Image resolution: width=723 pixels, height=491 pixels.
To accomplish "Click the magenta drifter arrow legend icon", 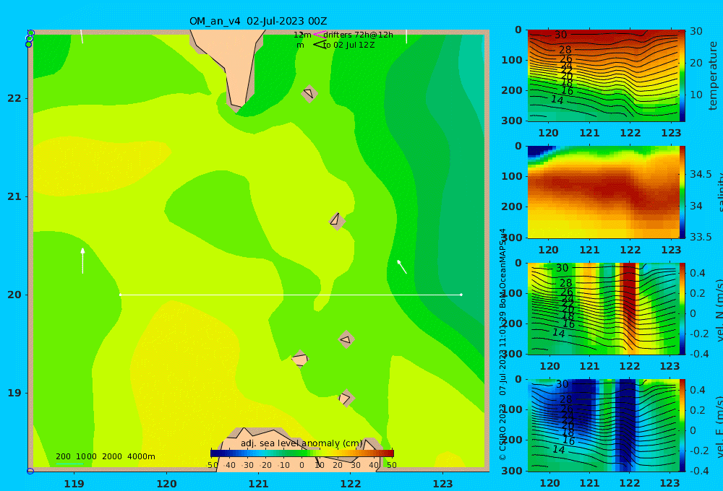I will [319, 35].
